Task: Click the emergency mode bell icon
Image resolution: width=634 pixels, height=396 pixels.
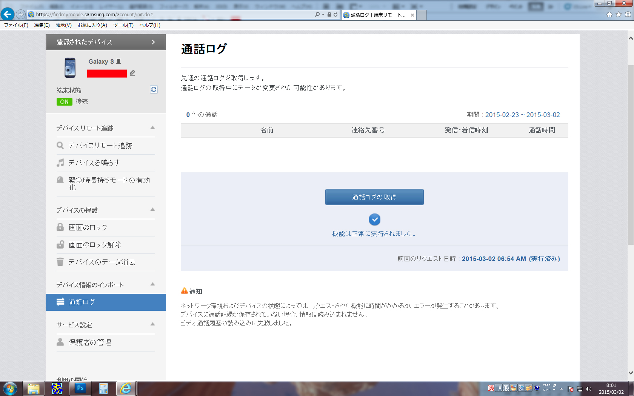Action: [x=60, y=180]
